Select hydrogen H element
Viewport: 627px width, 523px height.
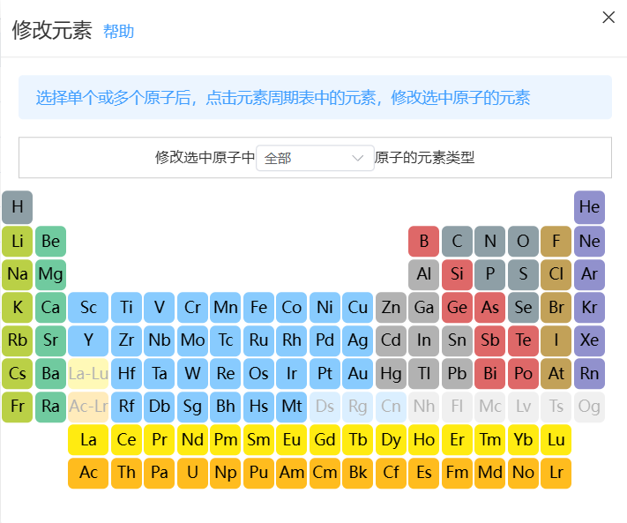17,207
